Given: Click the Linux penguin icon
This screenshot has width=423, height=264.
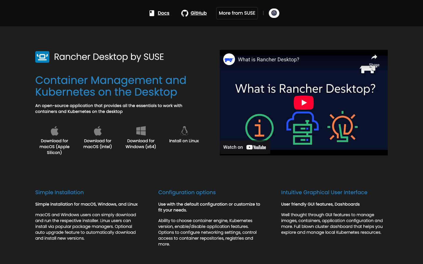Looking at the screenshot, I should [x=184, y=131].
